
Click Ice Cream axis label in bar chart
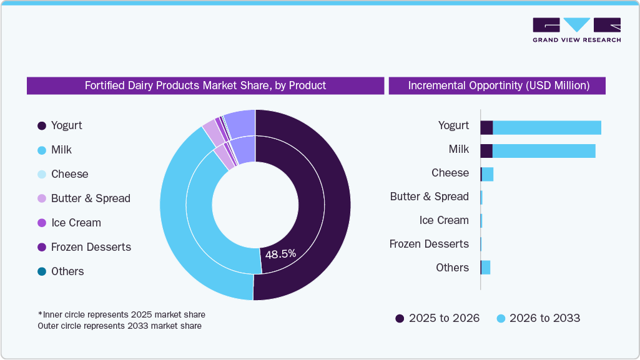(444, 220)
